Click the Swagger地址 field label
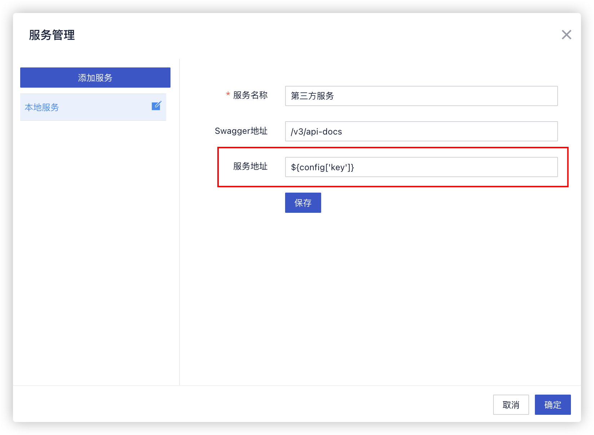The image size is (594, 435). point(241,131)
